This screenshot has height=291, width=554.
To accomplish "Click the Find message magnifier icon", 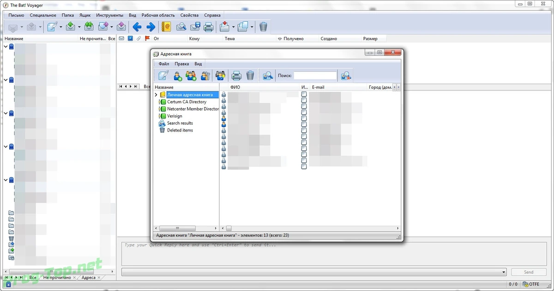I will pyautogui.click(x=181, y=27).
